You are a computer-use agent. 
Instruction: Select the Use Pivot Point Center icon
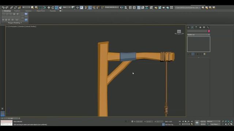73,7
